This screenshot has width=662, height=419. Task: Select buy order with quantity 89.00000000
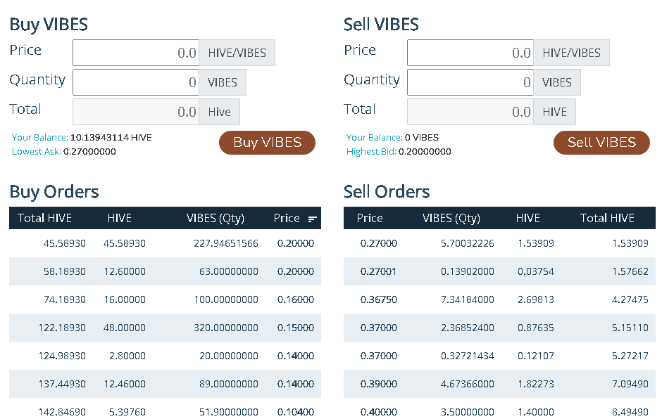point(165,384)
